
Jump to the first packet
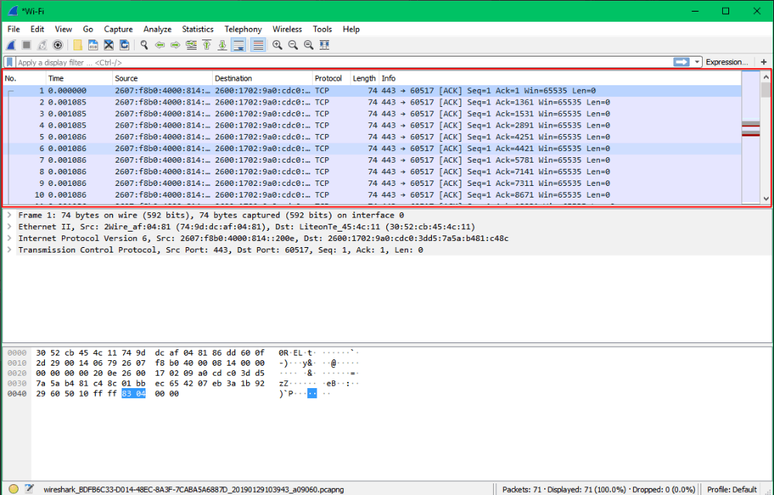207,45
